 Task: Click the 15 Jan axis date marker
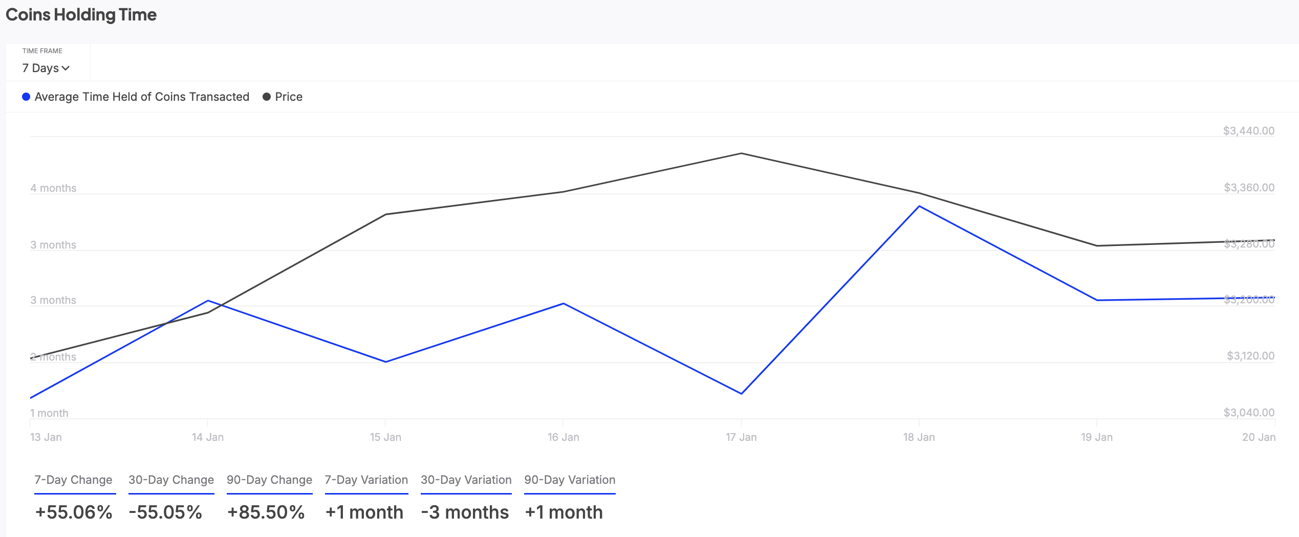pos(385,437)
